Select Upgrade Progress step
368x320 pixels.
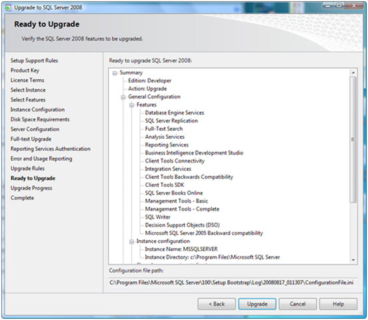(x=31, y=188)
